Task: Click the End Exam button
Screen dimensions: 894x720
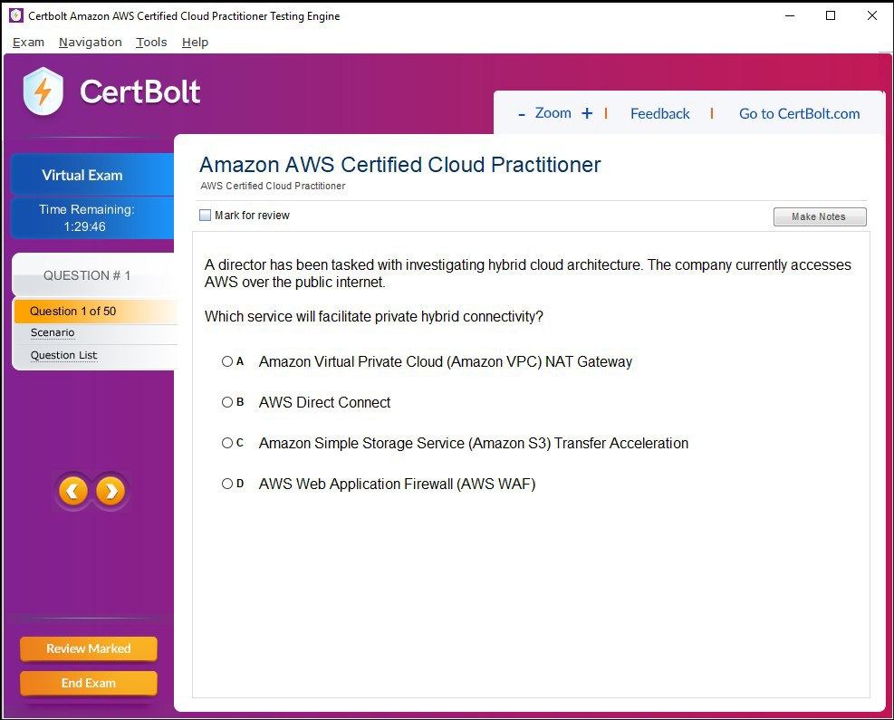Action: click(x=89, y=683)
